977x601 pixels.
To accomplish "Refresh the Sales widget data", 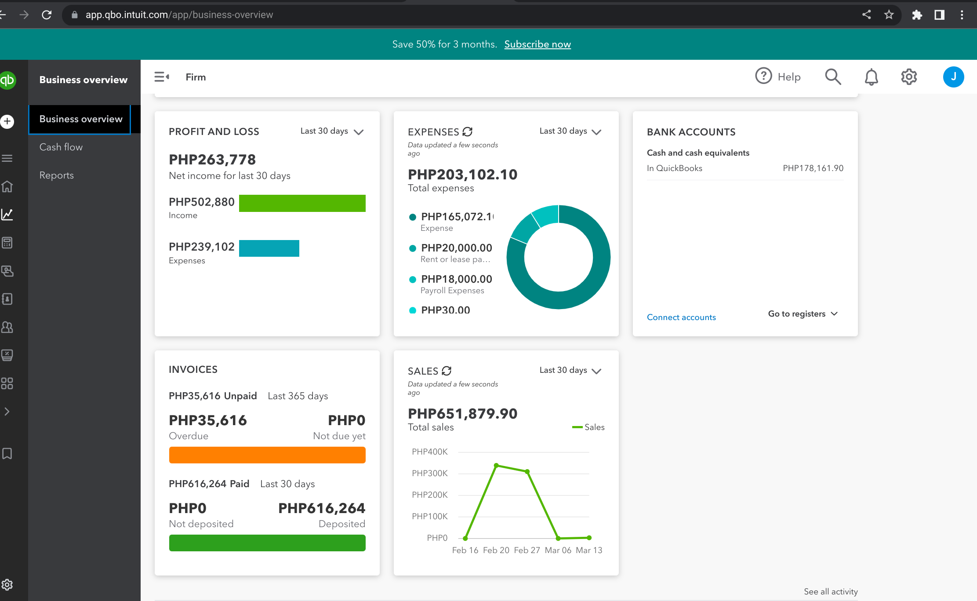I will 447,371.
